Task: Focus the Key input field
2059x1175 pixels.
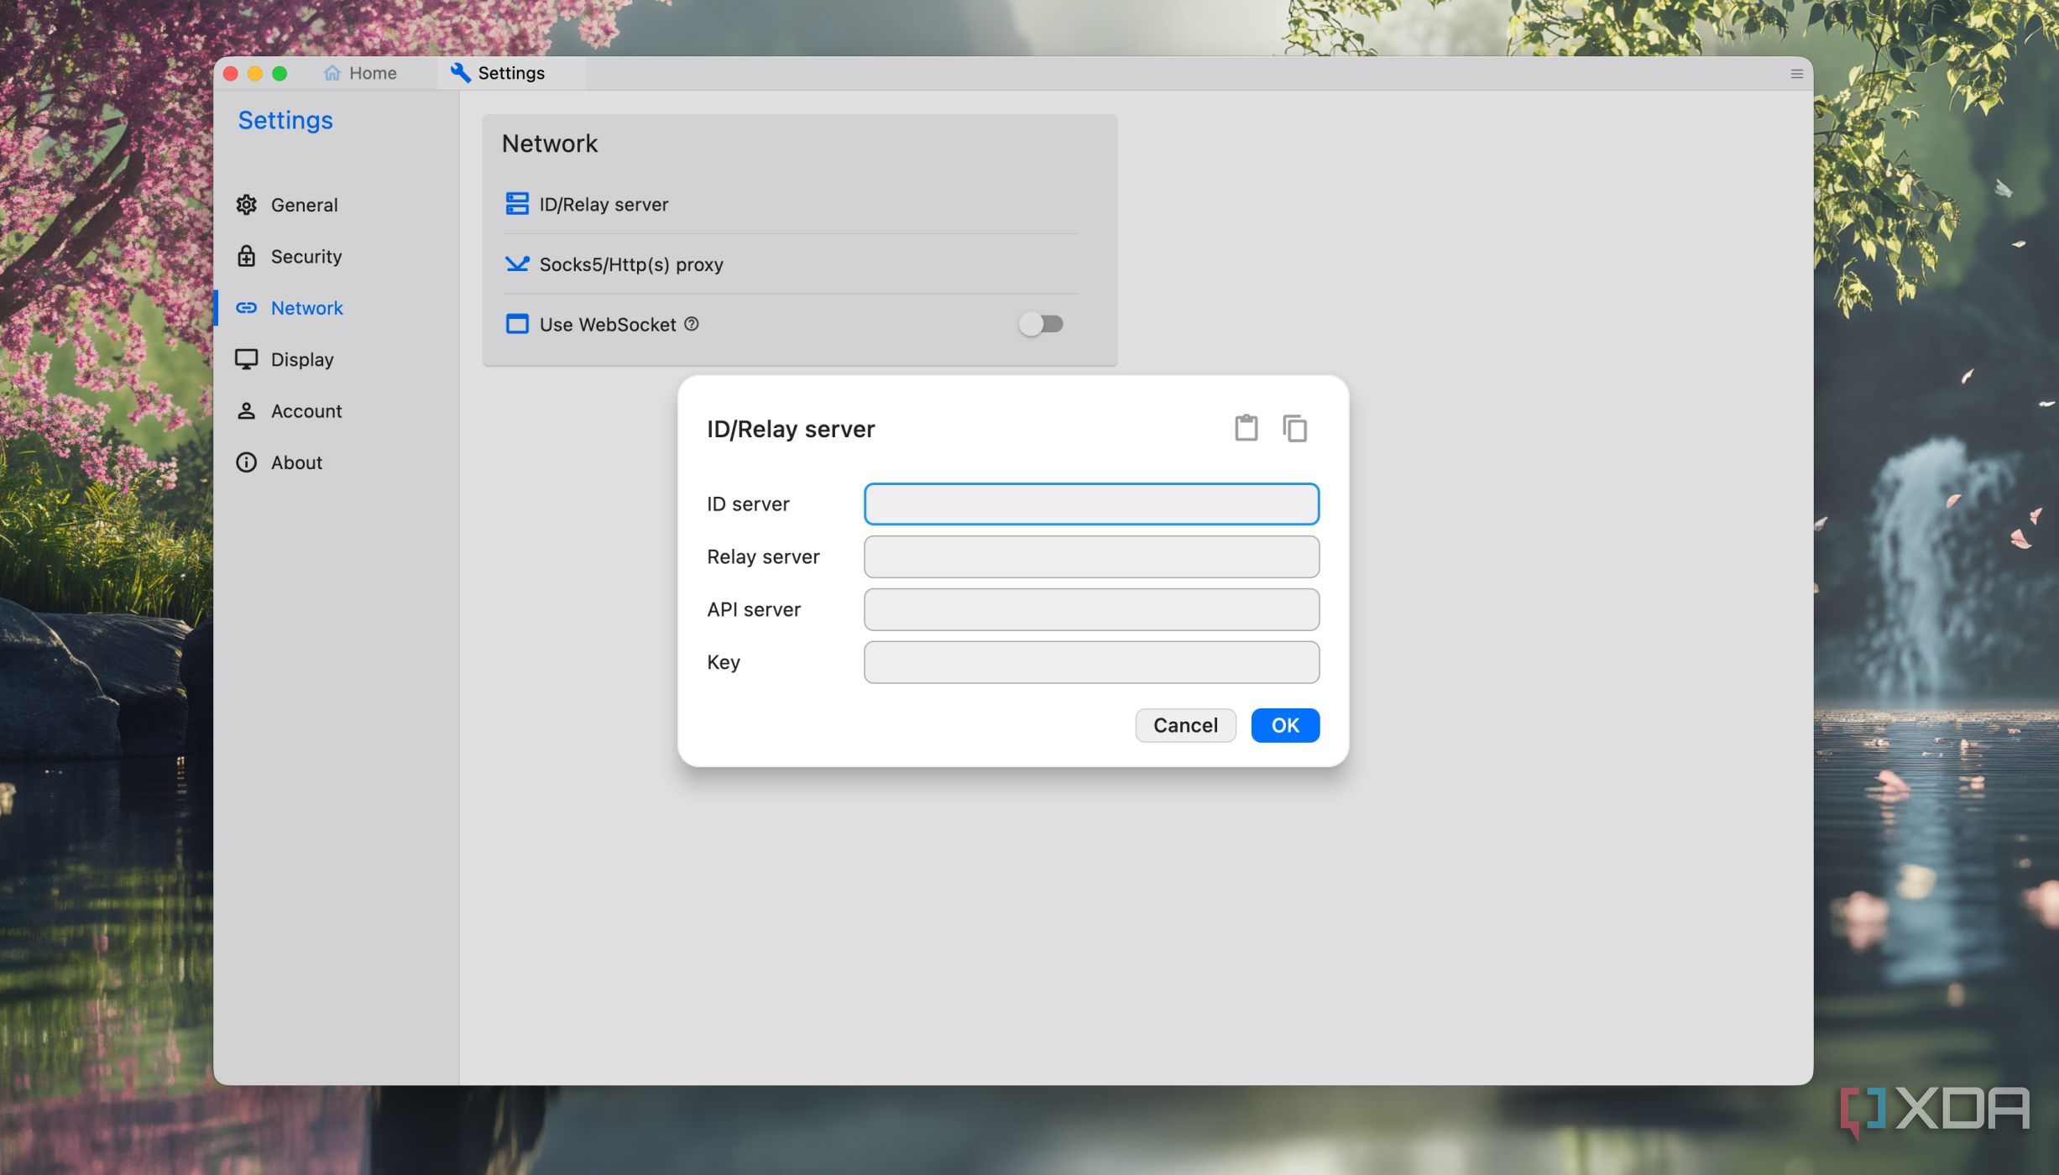Action: [1091, 662]
